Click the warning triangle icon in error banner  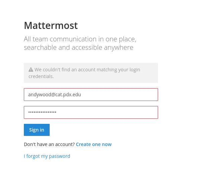31,70
